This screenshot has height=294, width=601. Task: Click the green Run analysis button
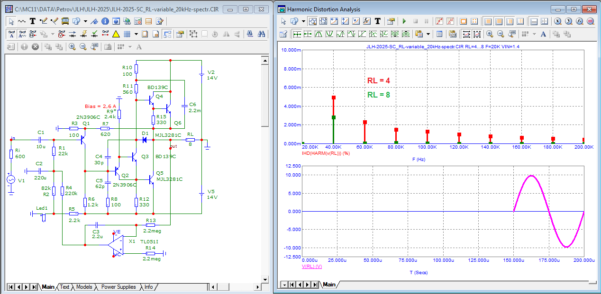pyautogui.click(x=404, y=21)
